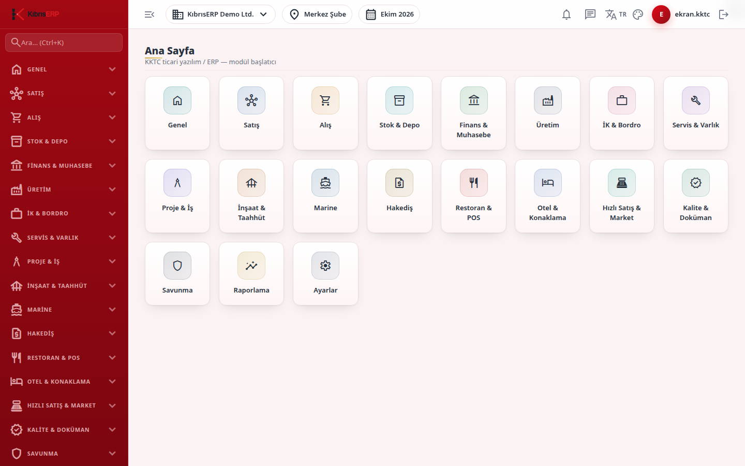Open the Genel module tile

(177, 113)
